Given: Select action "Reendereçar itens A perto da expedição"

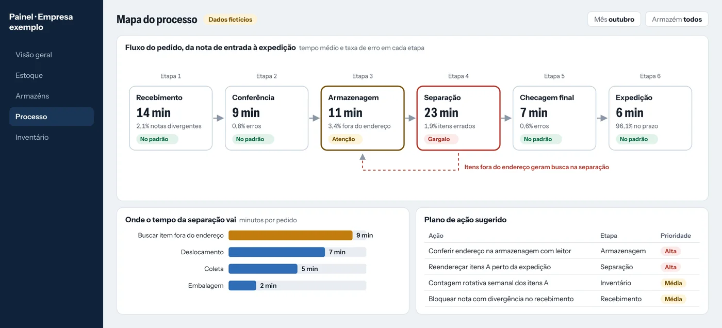Looking at the screenshot, I should point(489,267).
